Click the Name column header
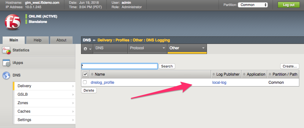 click(150, 74)
